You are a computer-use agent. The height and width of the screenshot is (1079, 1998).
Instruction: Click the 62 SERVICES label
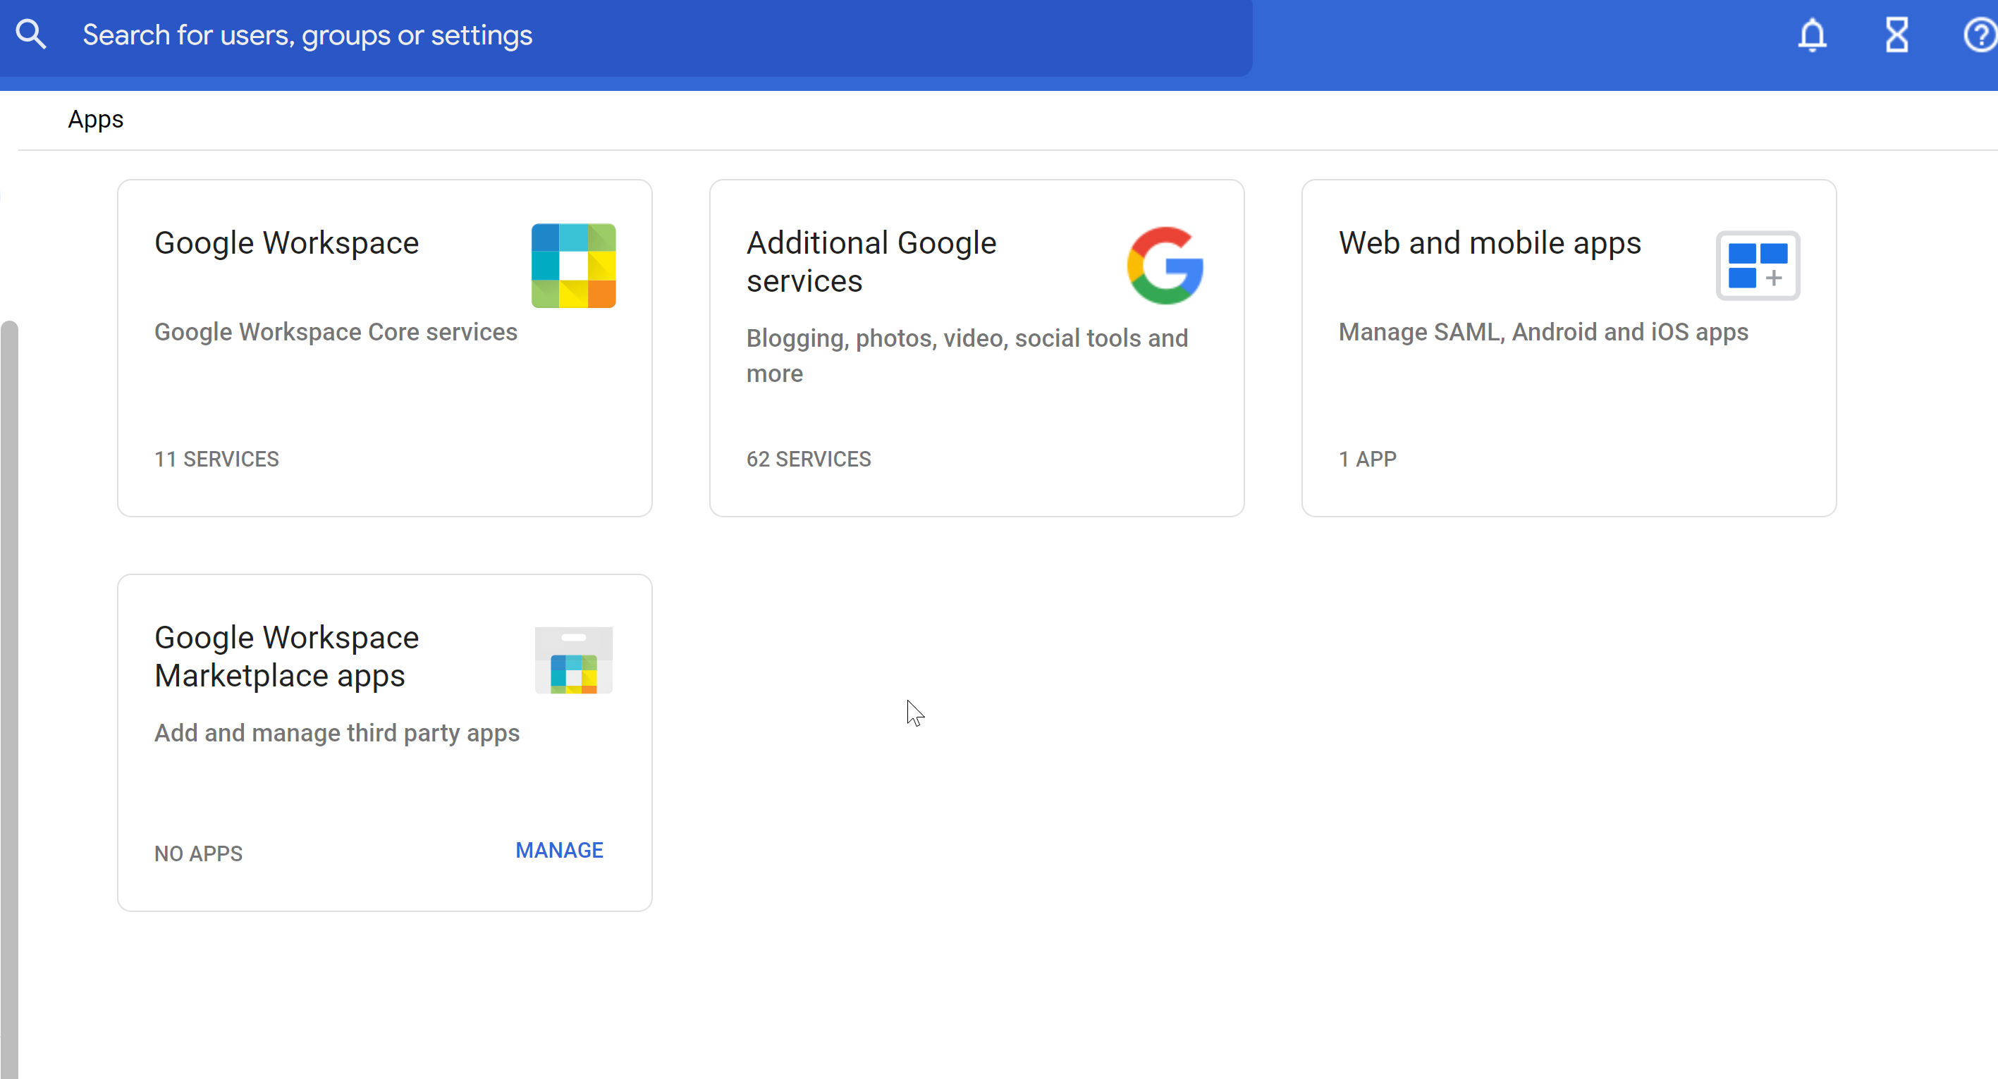pos(808,459)
